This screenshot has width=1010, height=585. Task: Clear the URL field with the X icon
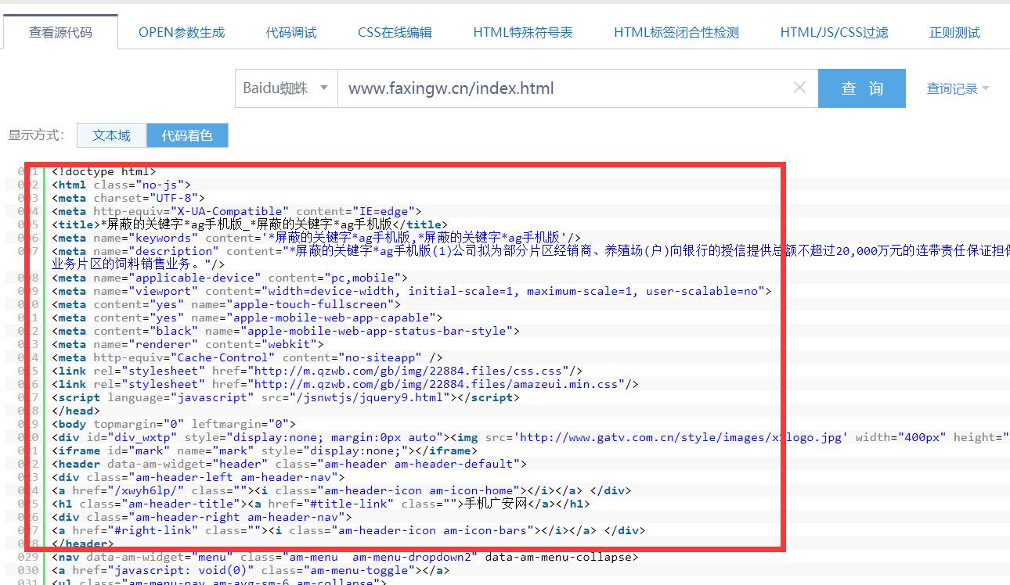click(799, 88)
